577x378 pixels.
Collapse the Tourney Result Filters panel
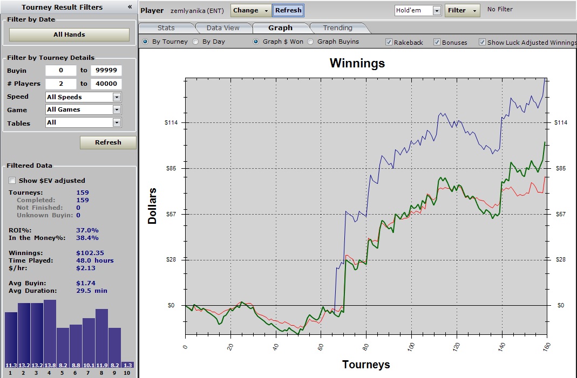(130, 7)
